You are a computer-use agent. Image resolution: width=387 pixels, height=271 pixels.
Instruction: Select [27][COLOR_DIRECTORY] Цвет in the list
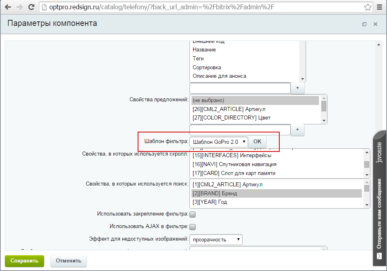(x=232, y=118)
